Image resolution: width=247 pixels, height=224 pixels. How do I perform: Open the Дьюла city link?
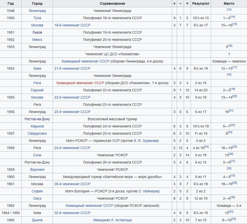click(37, 220)
